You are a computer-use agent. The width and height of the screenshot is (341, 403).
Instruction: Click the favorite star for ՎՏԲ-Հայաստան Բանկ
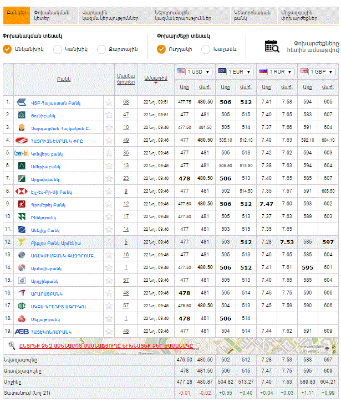[109, 102]
